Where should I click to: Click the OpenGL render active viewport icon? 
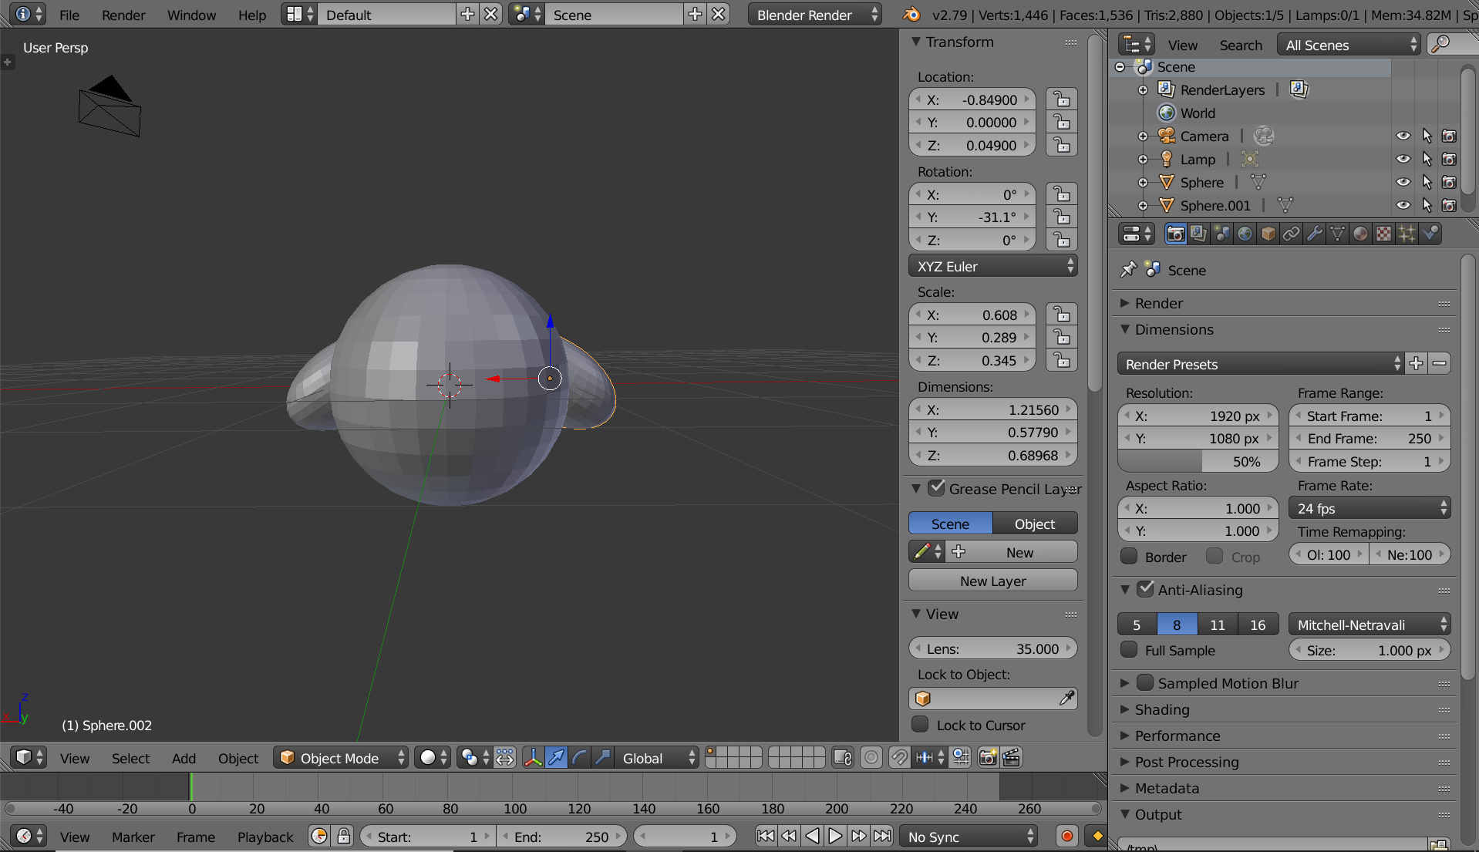[x=988, y=758]
